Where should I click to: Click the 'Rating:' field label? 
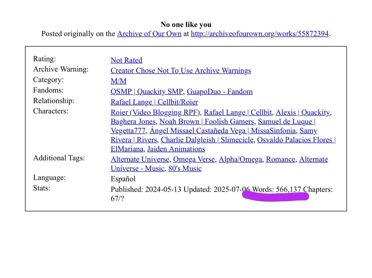pos(44,59)
